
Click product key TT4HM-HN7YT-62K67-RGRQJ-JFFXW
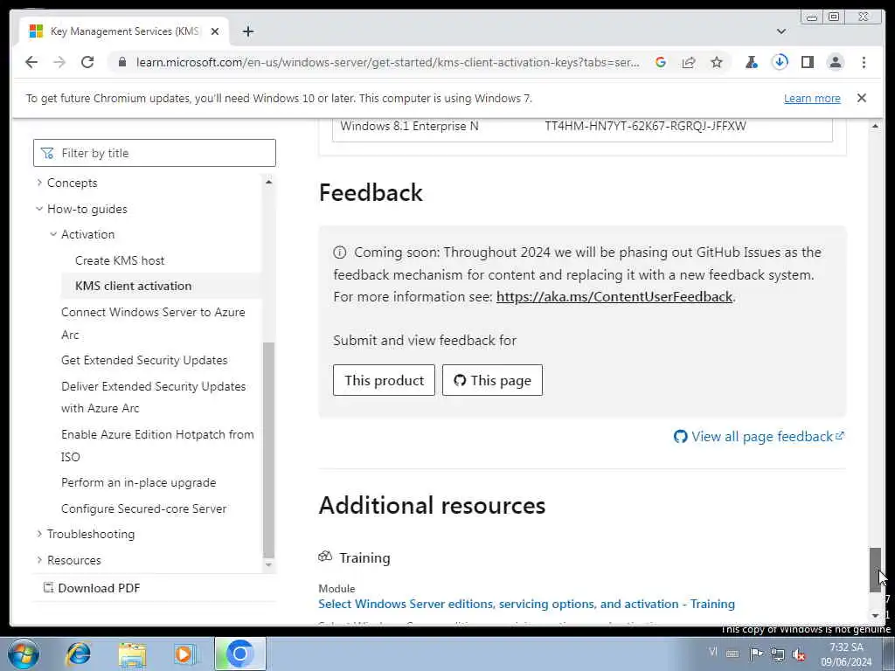click(x=646, y=126)
